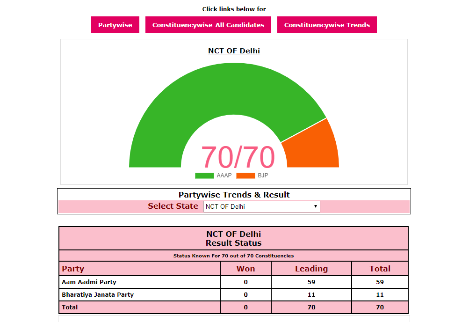
Task: Click the orange BJP legend swatch
Action: (245, 176)
